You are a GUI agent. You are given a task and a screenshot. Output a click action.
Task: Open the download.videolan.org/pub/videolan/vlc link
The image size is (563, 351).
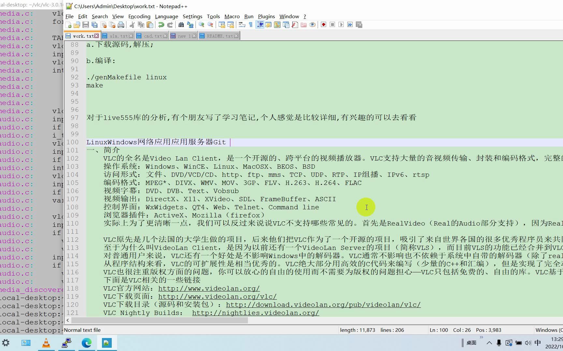[323, 305]
